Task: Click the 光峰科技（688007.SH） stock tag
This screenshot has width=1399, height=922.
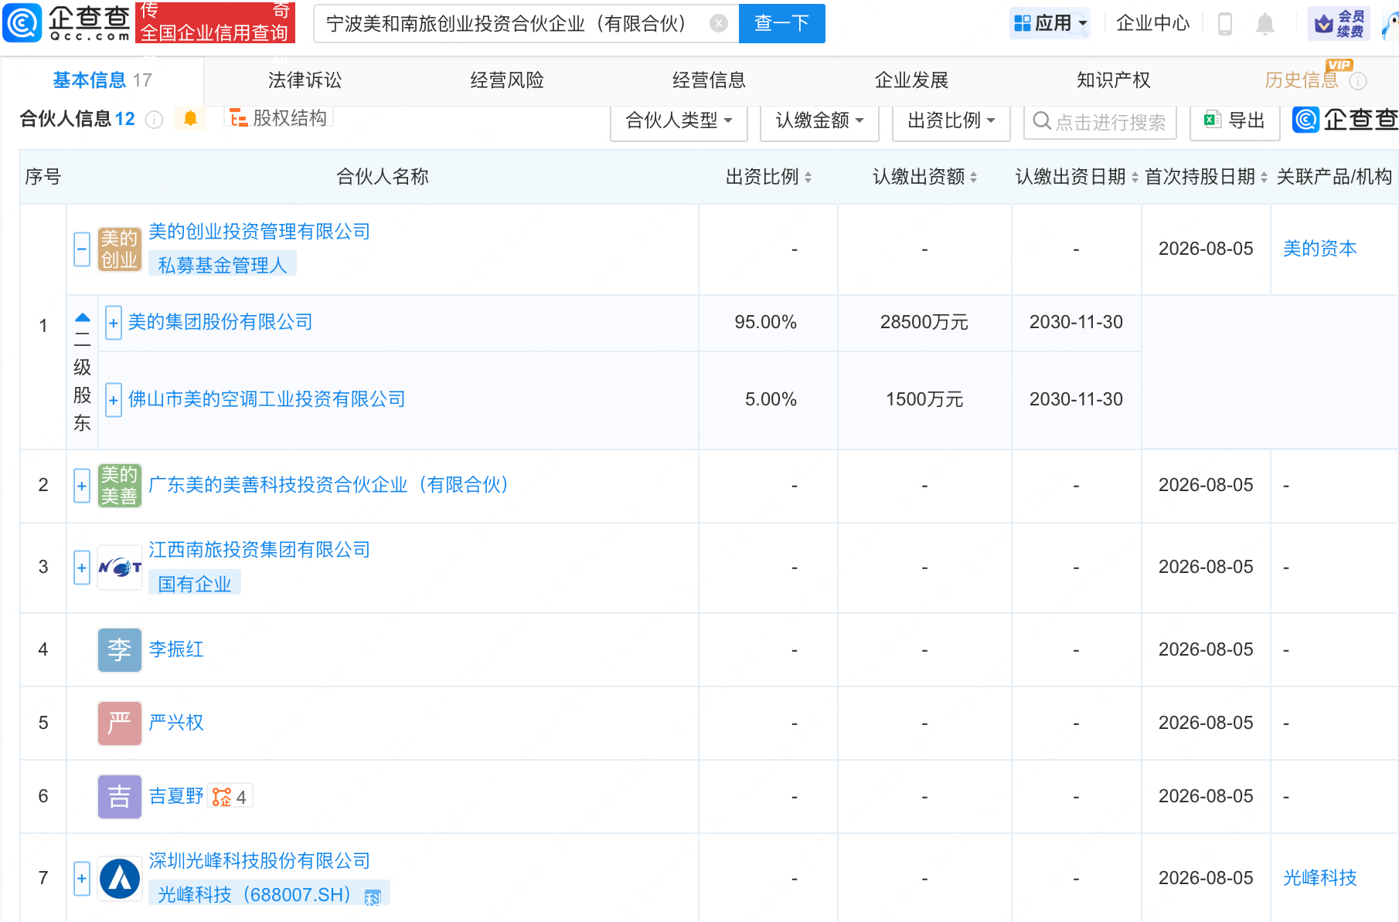Action: click(x=269, y=894)
